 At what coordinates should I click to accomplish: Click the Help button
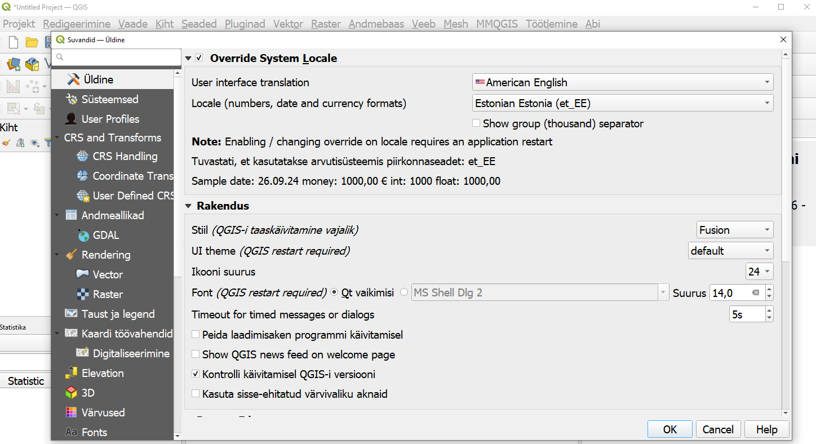pyautogui.click(x=766, y=429)
